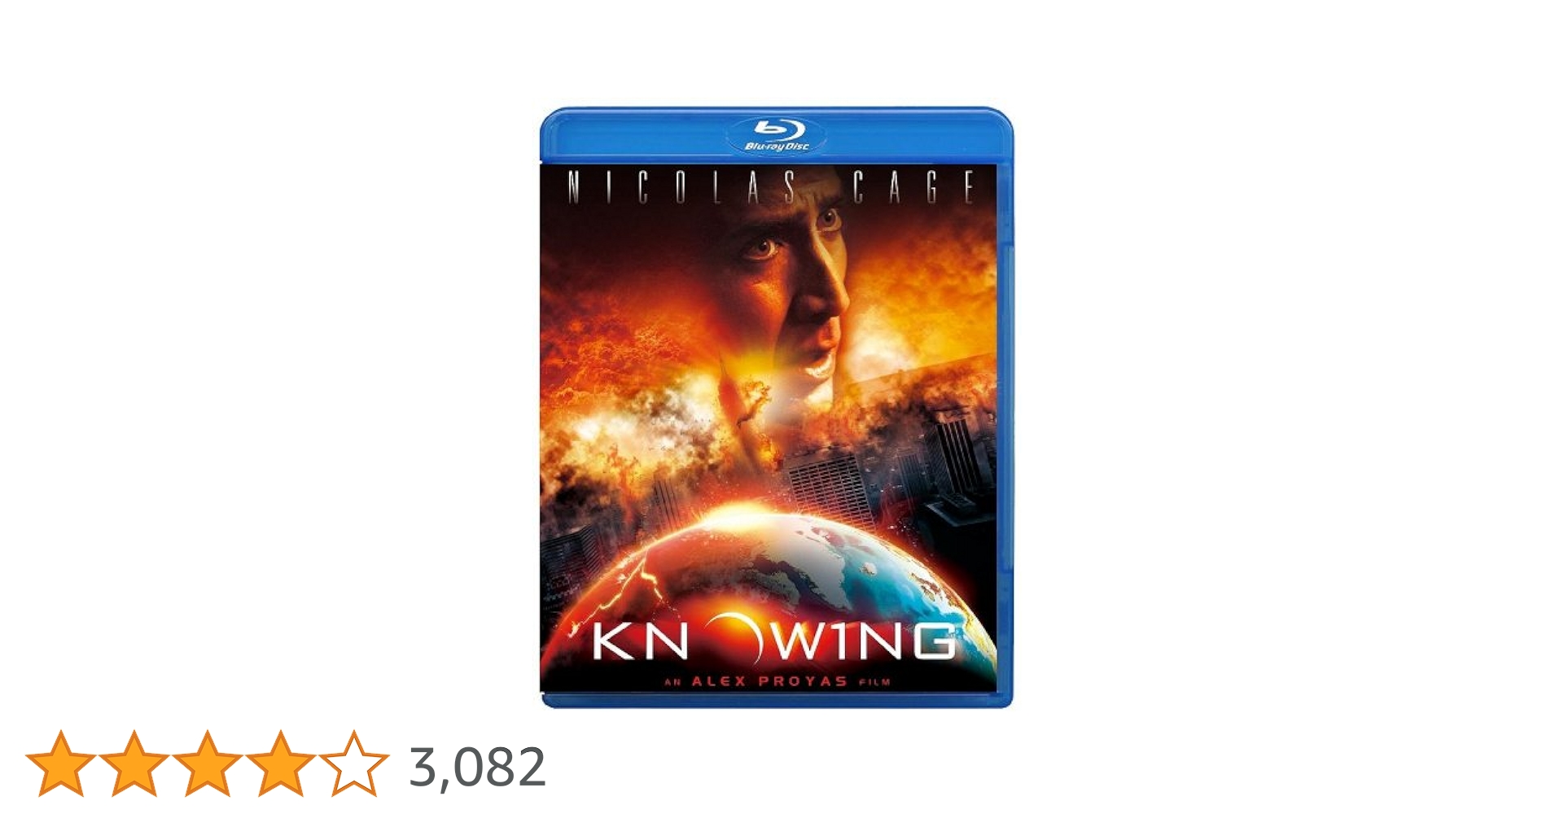This screenshot has width=1555, height=814.
Task: Select the second rating star
Action: coord(134,764)
